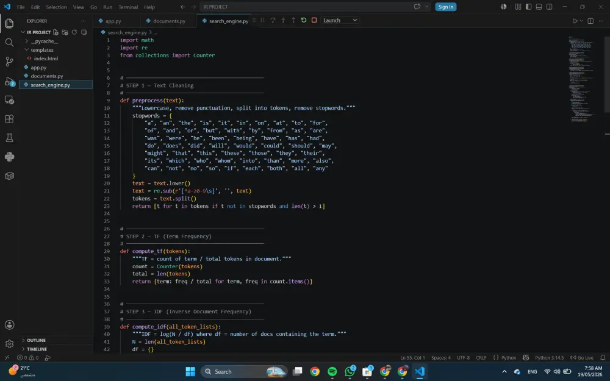
Task: Toggle the Secondary Side Bar visibility
Action: tap(550, 7)
